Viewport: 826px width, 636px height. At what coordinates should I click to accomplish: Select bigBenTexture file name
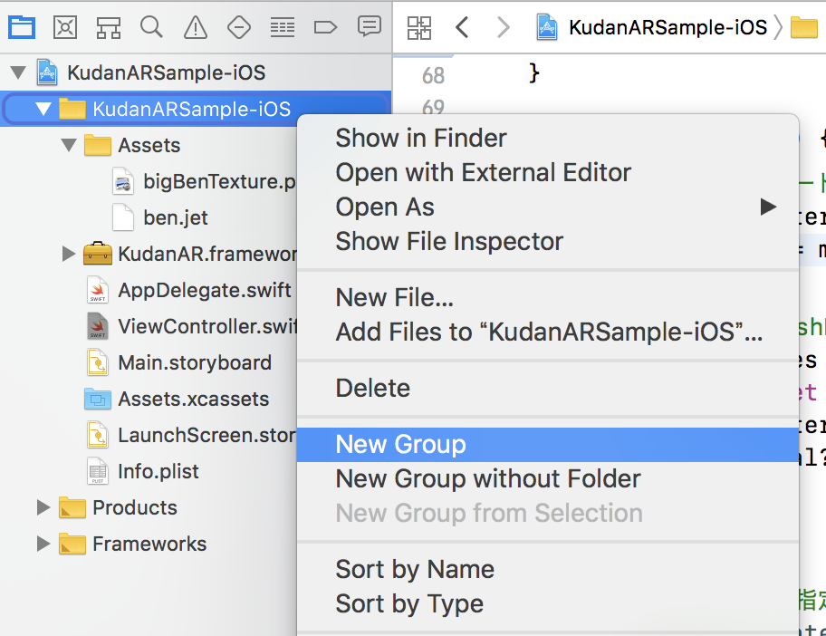point(220,181)
